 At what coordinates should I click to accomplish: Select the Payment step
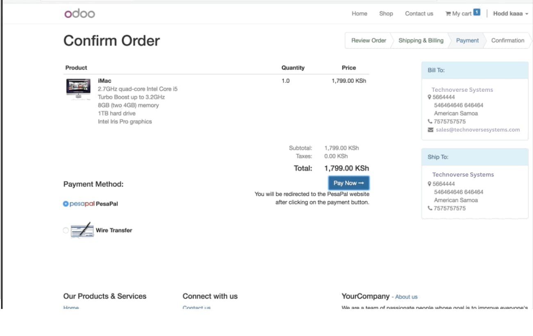pyautogui.click(x=467, y=41)
